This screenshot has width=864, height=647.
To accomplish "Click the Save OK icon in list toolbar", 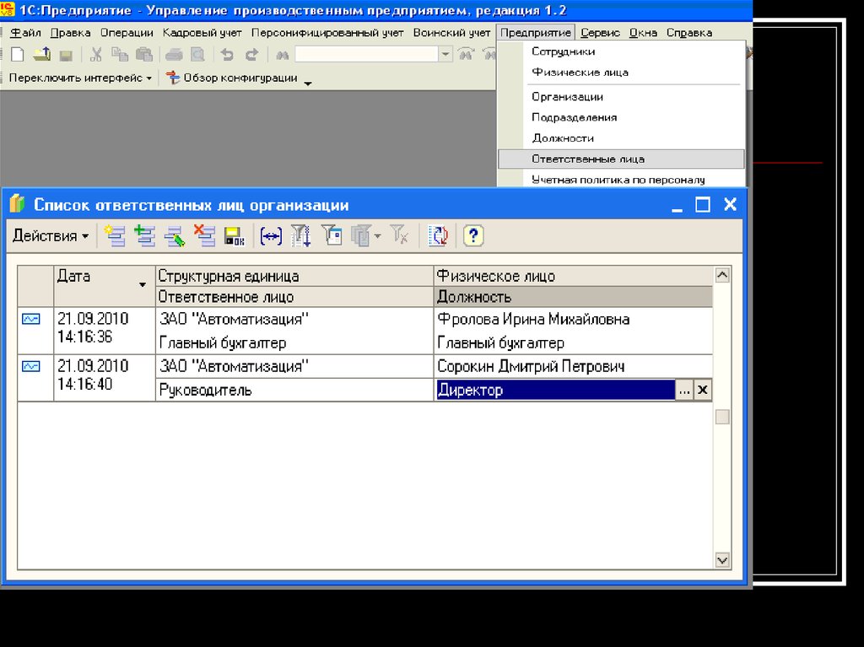I will (234, 236).
